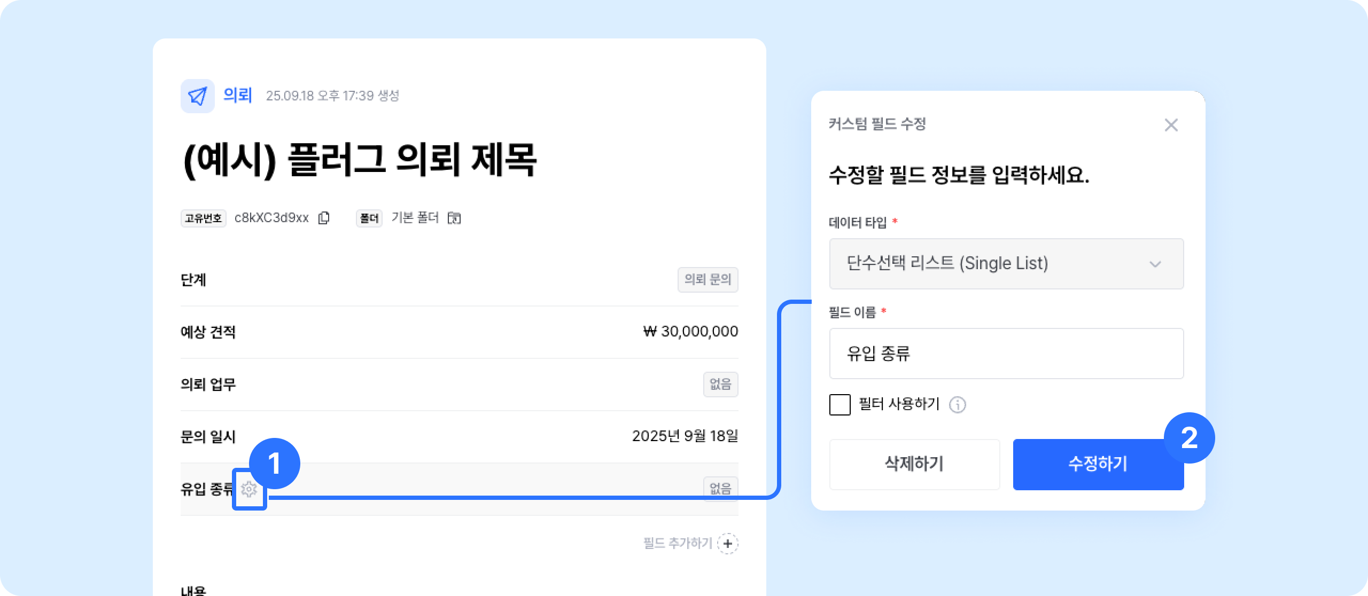The width and height of the screenshot is (1368, 596).
Task: Click the paper plane 의뢰 icon
Action: pos(197,96)
